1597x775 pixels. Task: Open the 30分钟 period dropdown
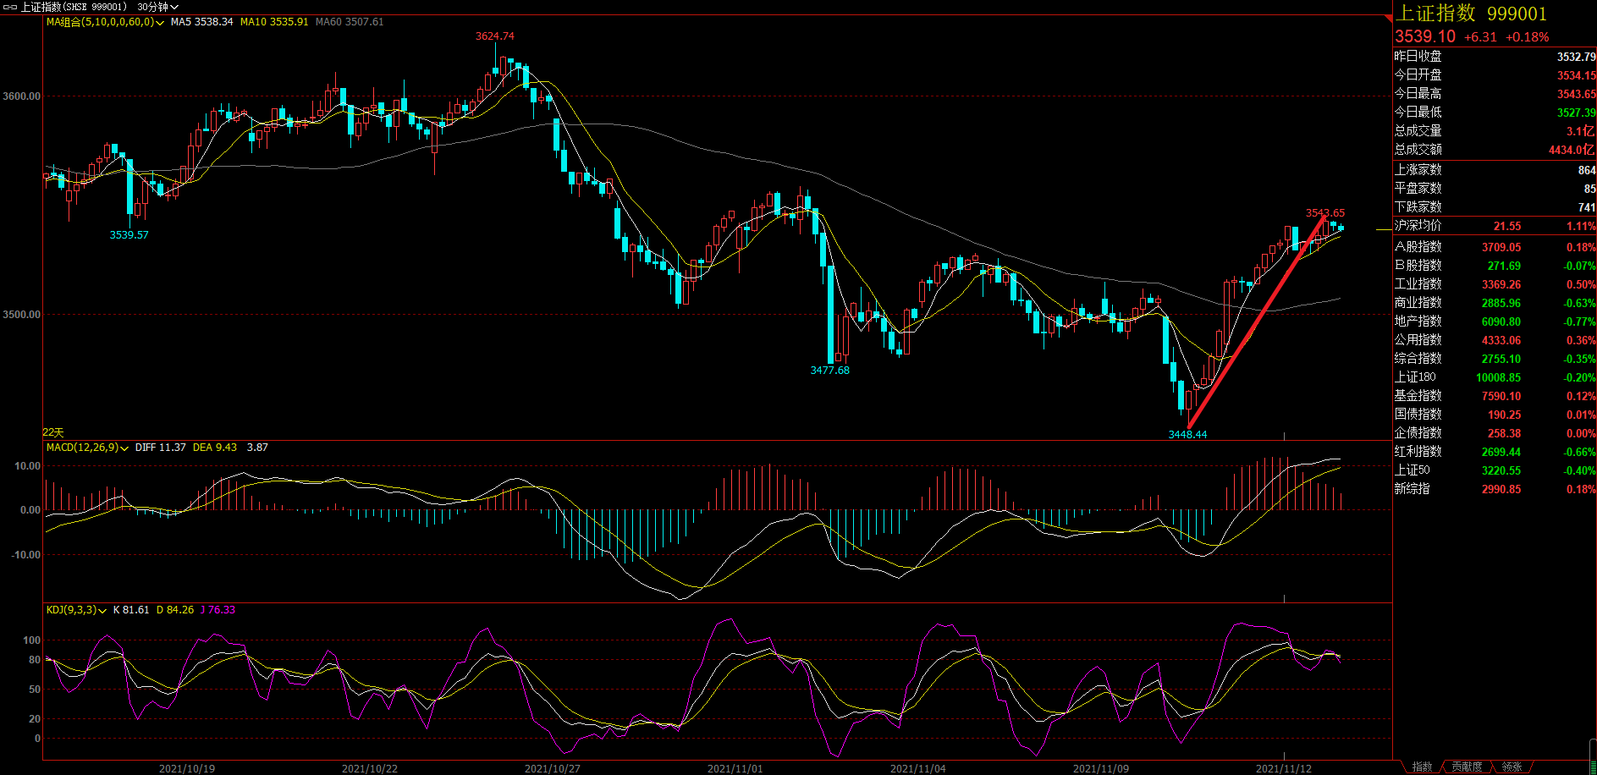point(157,7)
